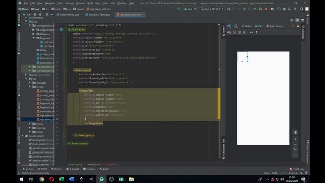This screenshot has height=183, width=325.
Task: Collapse the Fragment package
Action: (34, 38)
